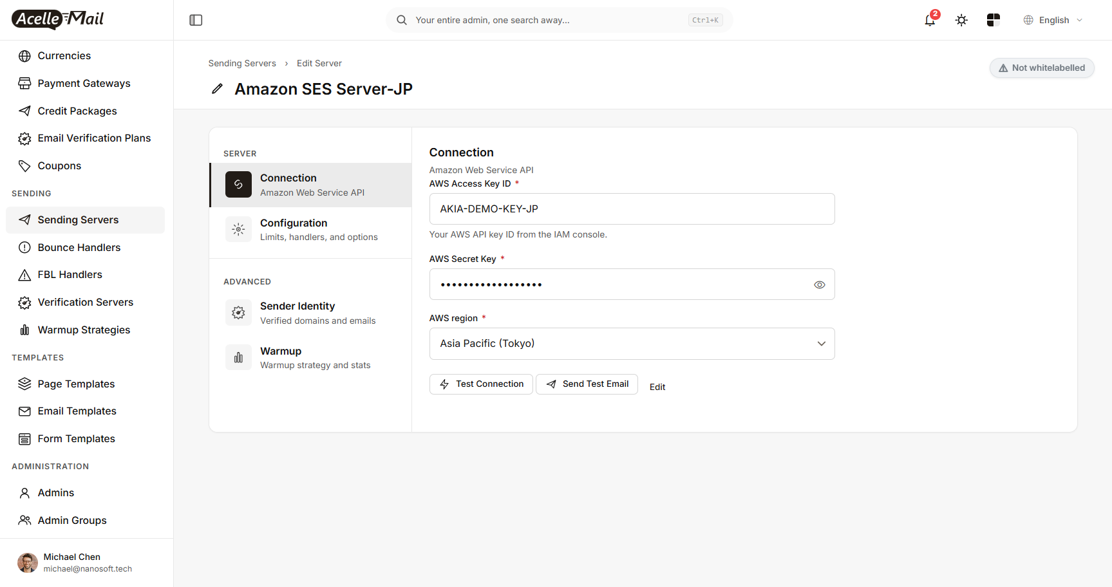This screenshot has width=1112, height=587.
Task: Open Warmup Strategies in sidebar
Action: [x=85, y=330]
